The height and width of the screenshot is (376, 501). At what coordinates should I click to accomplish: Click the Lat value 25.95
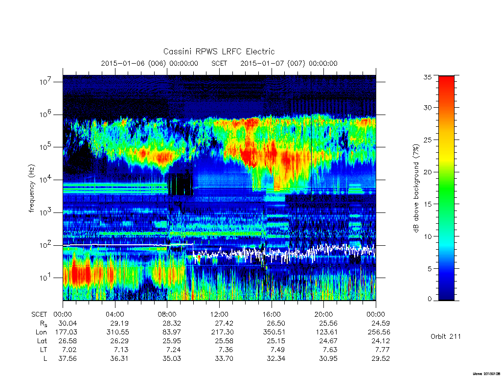tap(172, 341)
